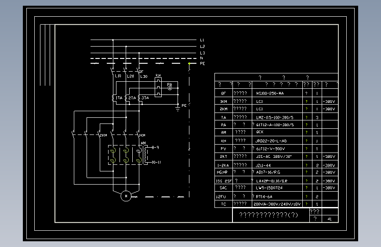Select the motor M circle symbol
This screenshot has width=381, height=247.
tap(126, 196)
